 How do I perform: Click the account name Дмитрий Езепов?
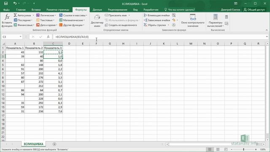click(x=230, y=10)
